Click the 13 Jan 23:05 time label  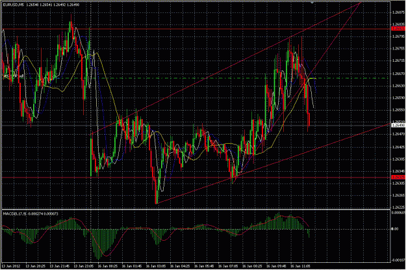click(x=84, y=266)
